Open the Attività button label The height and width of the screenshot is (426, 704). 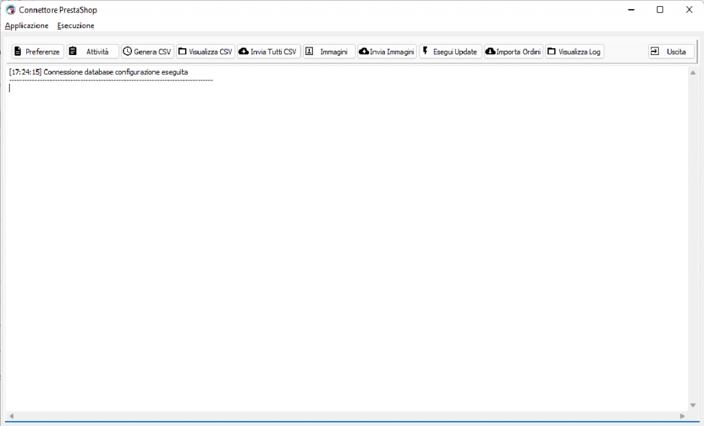click(x=98, y=52)
